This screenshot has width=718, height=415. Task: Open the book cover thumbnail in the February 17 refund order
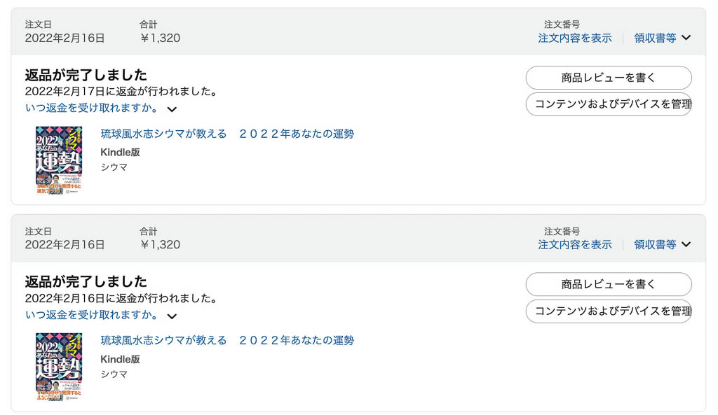point(59,160)
